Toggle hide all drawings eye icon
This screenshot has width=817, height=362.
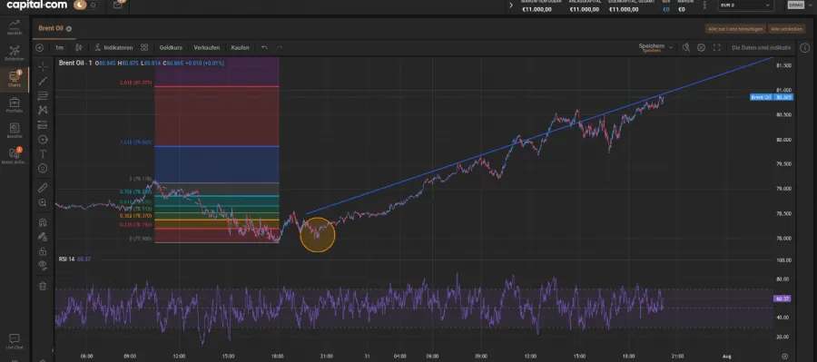pyautogui.click(x=43, y=265)
